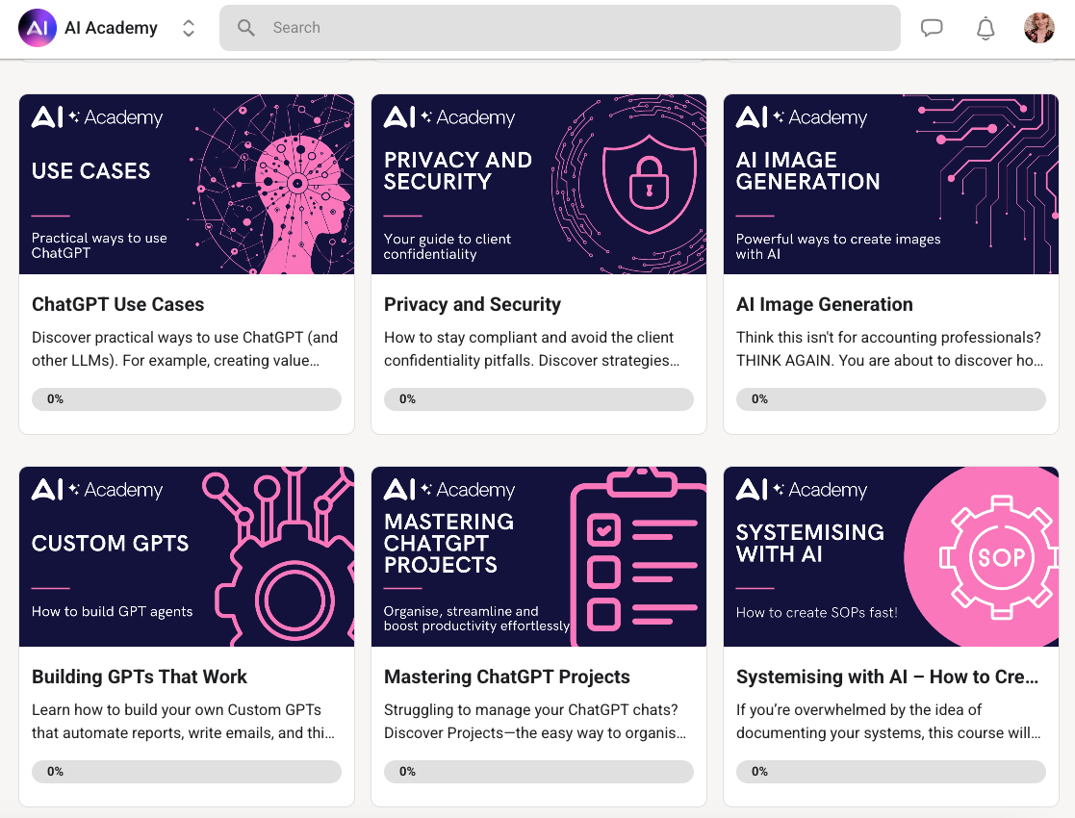Click ChatGPT Use Cases progress bar
The image size is (1075, 818).
pos(187,399)
